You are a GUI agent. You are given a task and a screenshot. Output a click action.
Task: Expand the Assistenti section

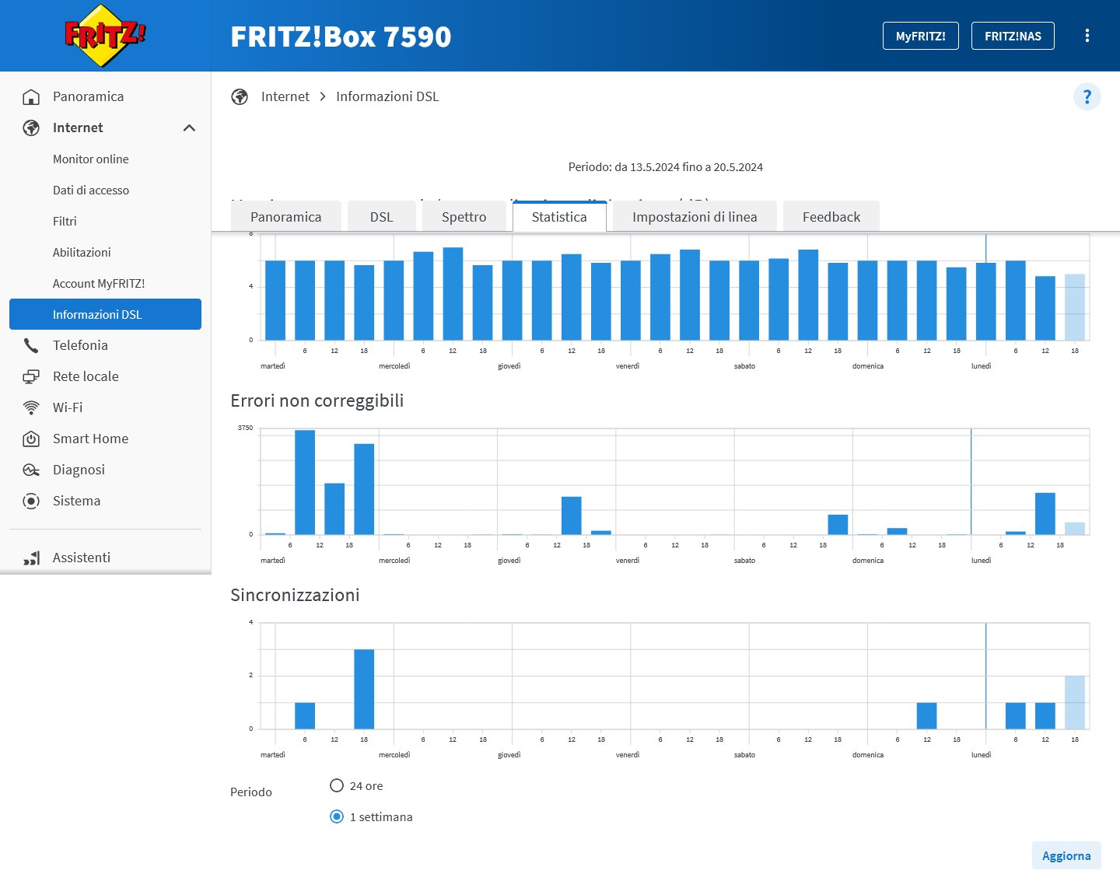81,558
